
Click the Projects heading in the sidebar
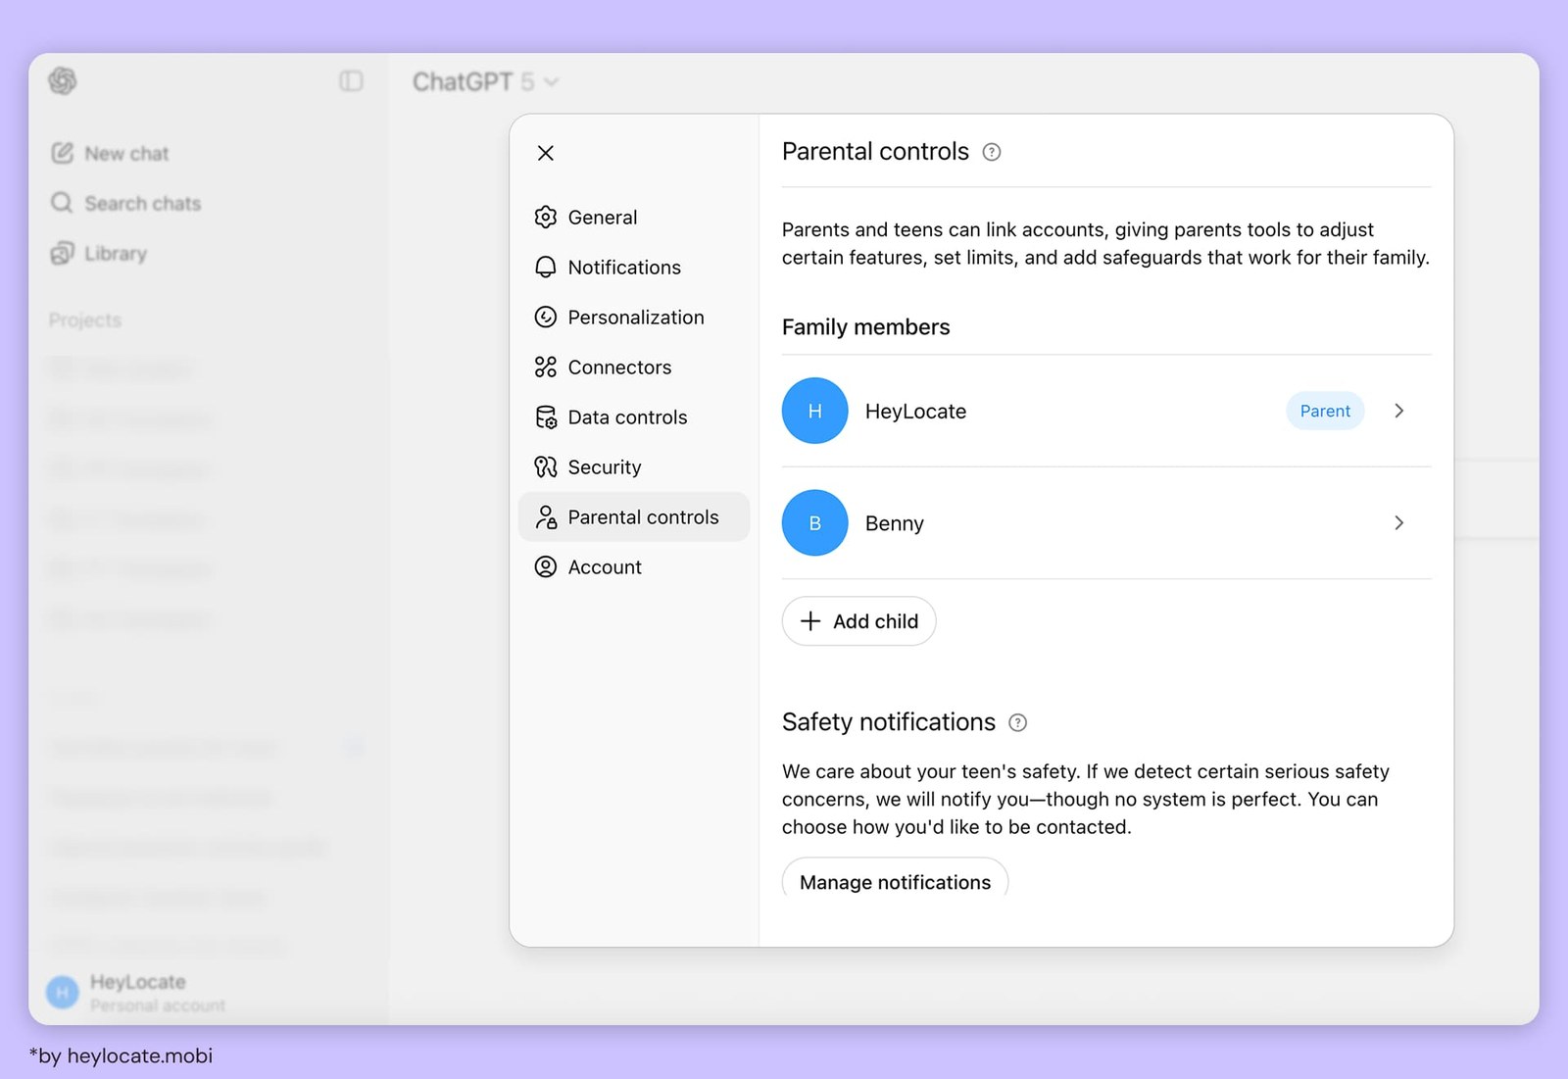coord(85,320)
